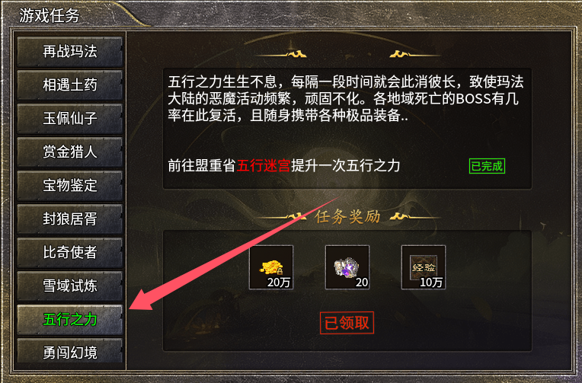Select the 雪域试炼 quest

point(70,286)
